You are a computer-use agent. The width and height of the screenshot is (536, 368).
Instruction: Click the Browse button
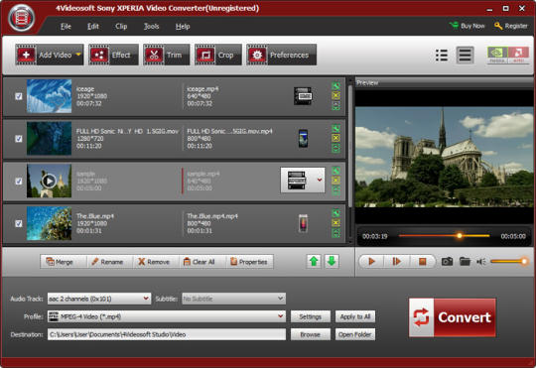click(x=311, y=334)
